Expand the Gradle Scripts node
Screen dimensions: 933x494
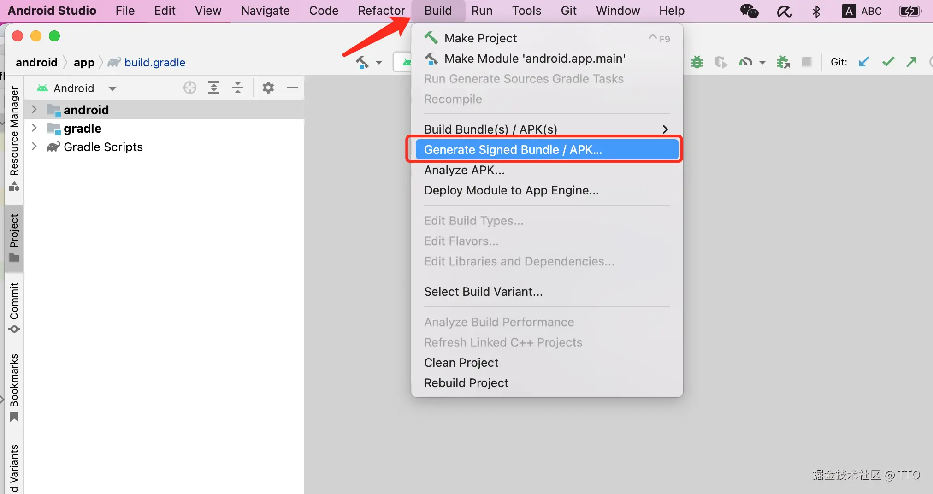pyautogui.click(x=34, y=147)
